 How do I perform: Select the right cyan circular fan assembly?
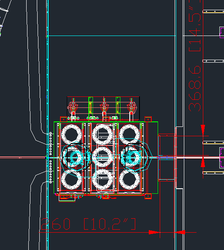(135, 157)
